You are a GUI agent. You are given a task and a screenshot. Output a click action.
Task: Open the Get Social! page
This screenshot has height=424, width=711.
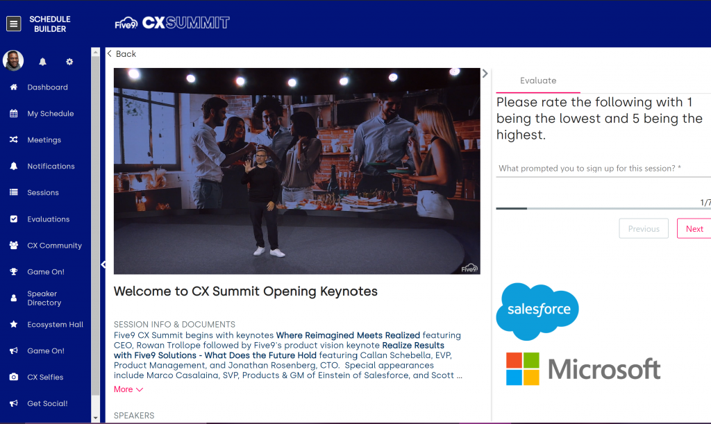pyautogui.click(x=47, y=403)
